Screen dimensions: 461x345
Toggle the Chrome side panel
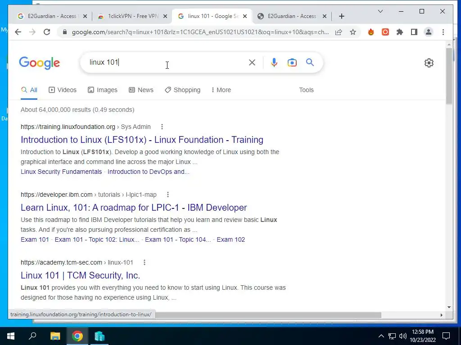(x=414, y=32)
